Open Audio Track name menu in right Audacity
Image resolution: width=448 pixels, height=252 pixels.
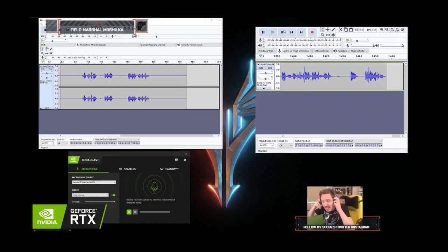[267, 65]
